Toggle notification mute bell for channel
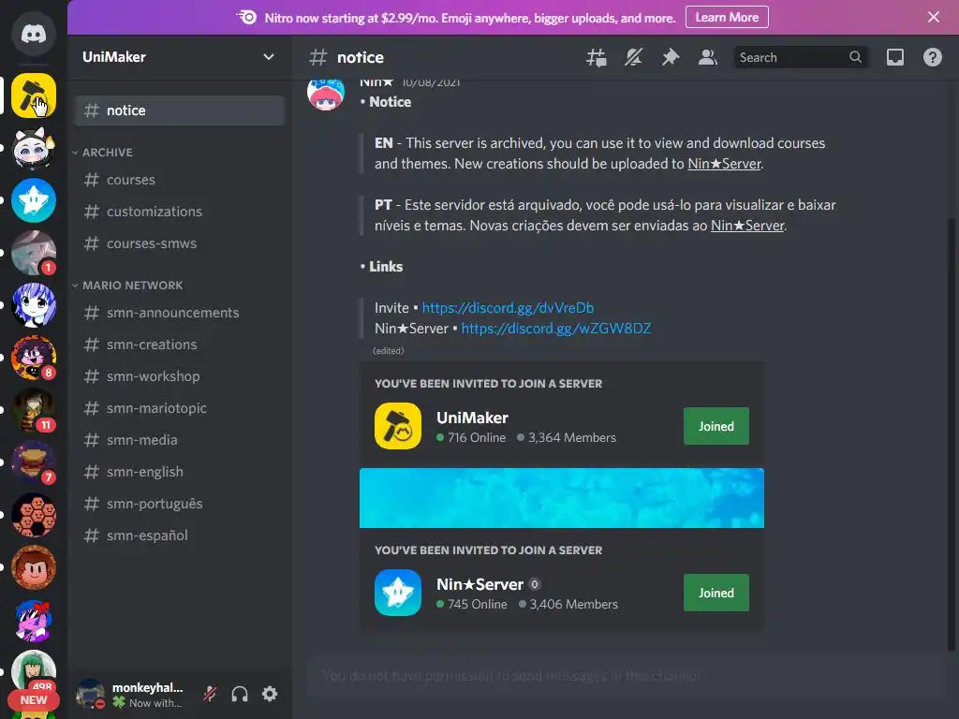Screen dimensions: 959x719 tap(633, 57)
